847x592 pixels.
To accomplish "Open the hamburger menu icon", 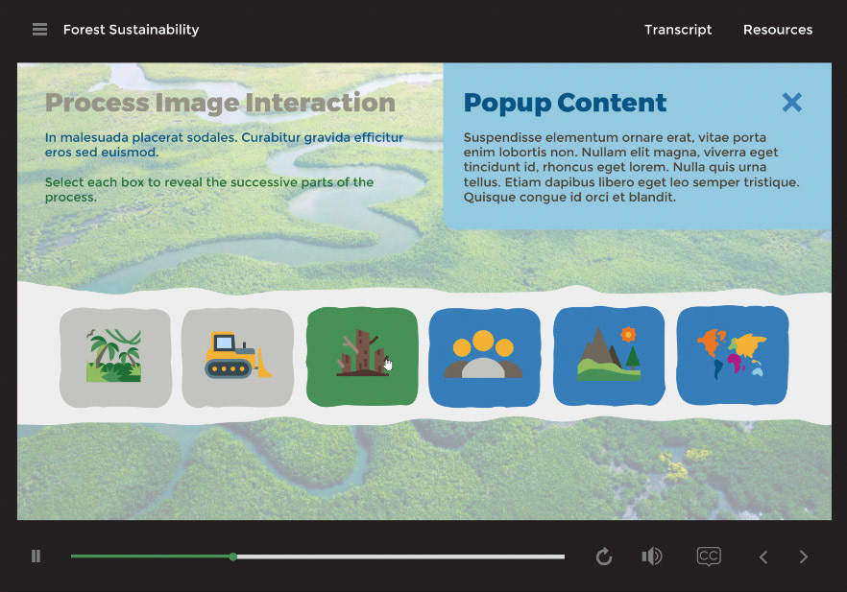I will [39, 29].
